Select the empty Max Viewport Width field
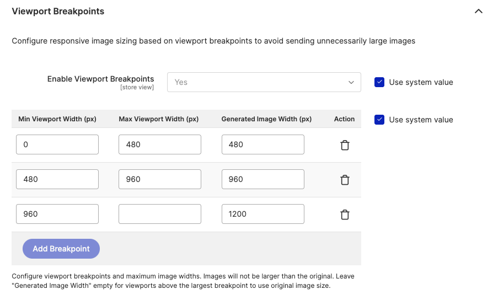Image resolution: width=493 pixels, height=300 pixels. coord(160,214)
